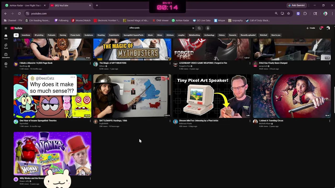Select the New to you filter chip
This screenshot has width=335, height=188.
[276, 35]
